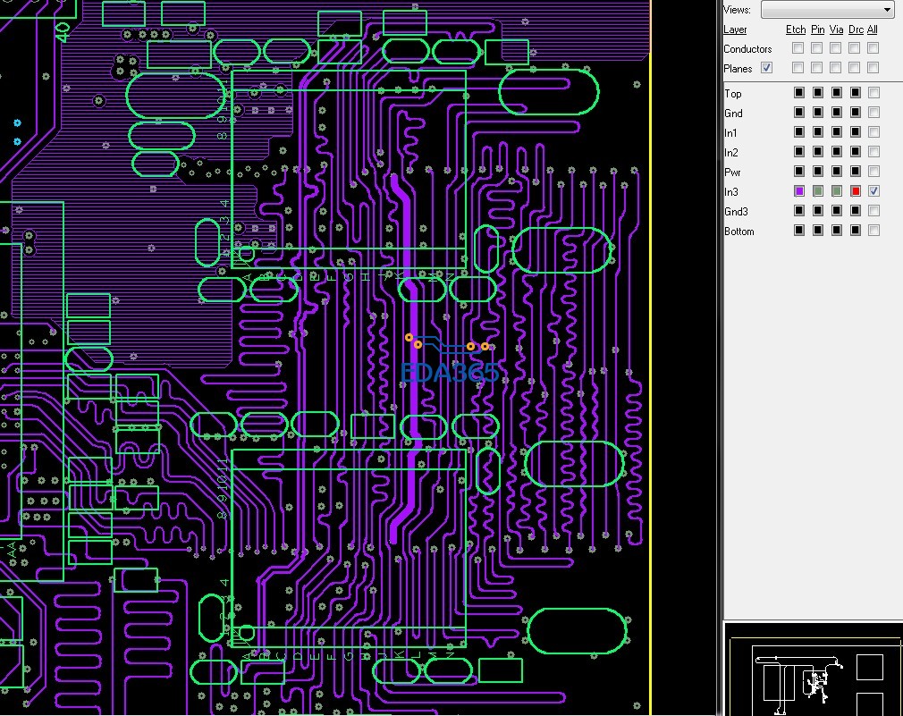Open the Views dropdown list

point(828,9)
